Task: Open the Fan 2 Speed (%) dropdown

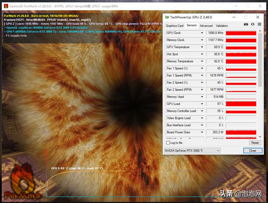Action: point(202,83)
